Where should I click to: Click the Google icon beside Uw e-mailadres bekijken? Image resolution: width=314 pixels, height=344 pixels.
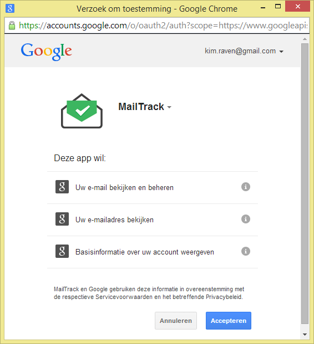point(62,219)
